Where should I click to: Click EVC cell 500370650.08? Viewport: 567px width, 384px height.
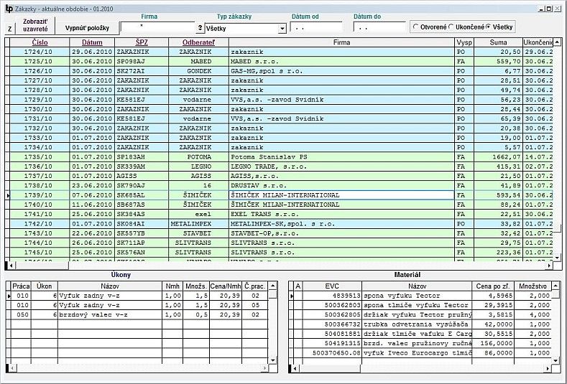332,353
